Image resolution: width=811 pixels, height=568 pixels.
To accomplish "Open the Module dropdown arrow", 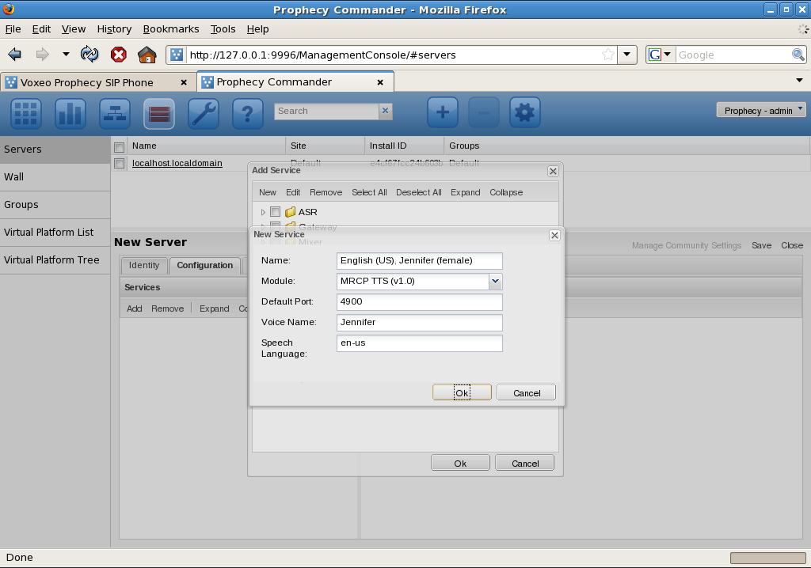I will 495,281.
